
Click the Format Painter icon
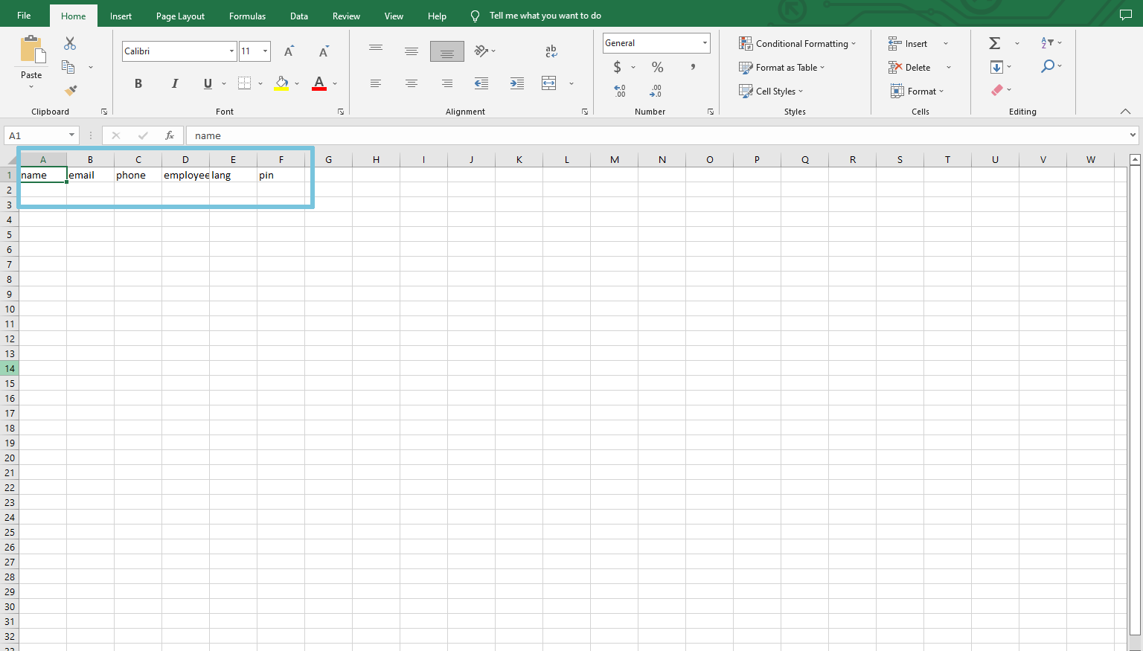pos(69,90)
